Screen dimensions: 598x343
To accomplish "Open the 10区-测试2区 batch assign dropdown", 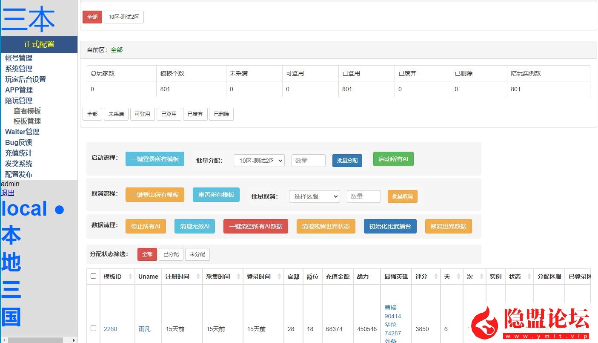I will tap(259, 161).
